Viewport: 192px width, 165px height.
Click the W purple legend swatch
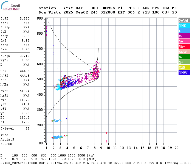pos(184,36)
